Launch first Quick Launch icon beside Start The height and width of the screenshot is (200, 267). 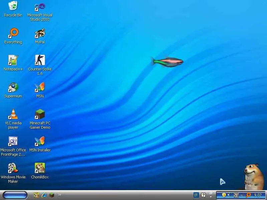point(36,195)
